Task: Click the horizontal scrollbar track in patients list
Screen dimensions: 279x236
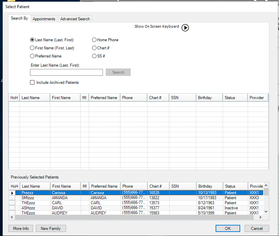Action: point(134,217)
